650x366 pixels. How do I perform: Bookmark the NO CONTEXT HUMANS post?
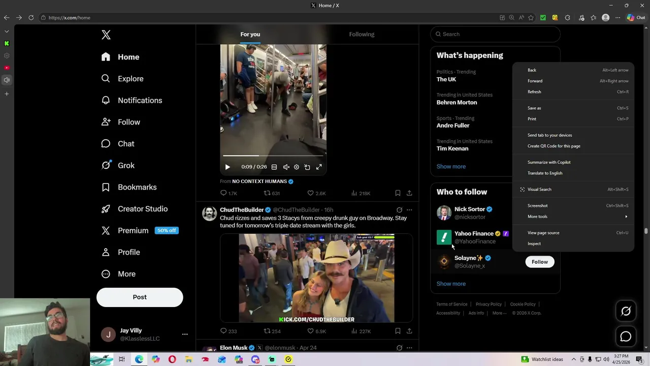(398, 193)
